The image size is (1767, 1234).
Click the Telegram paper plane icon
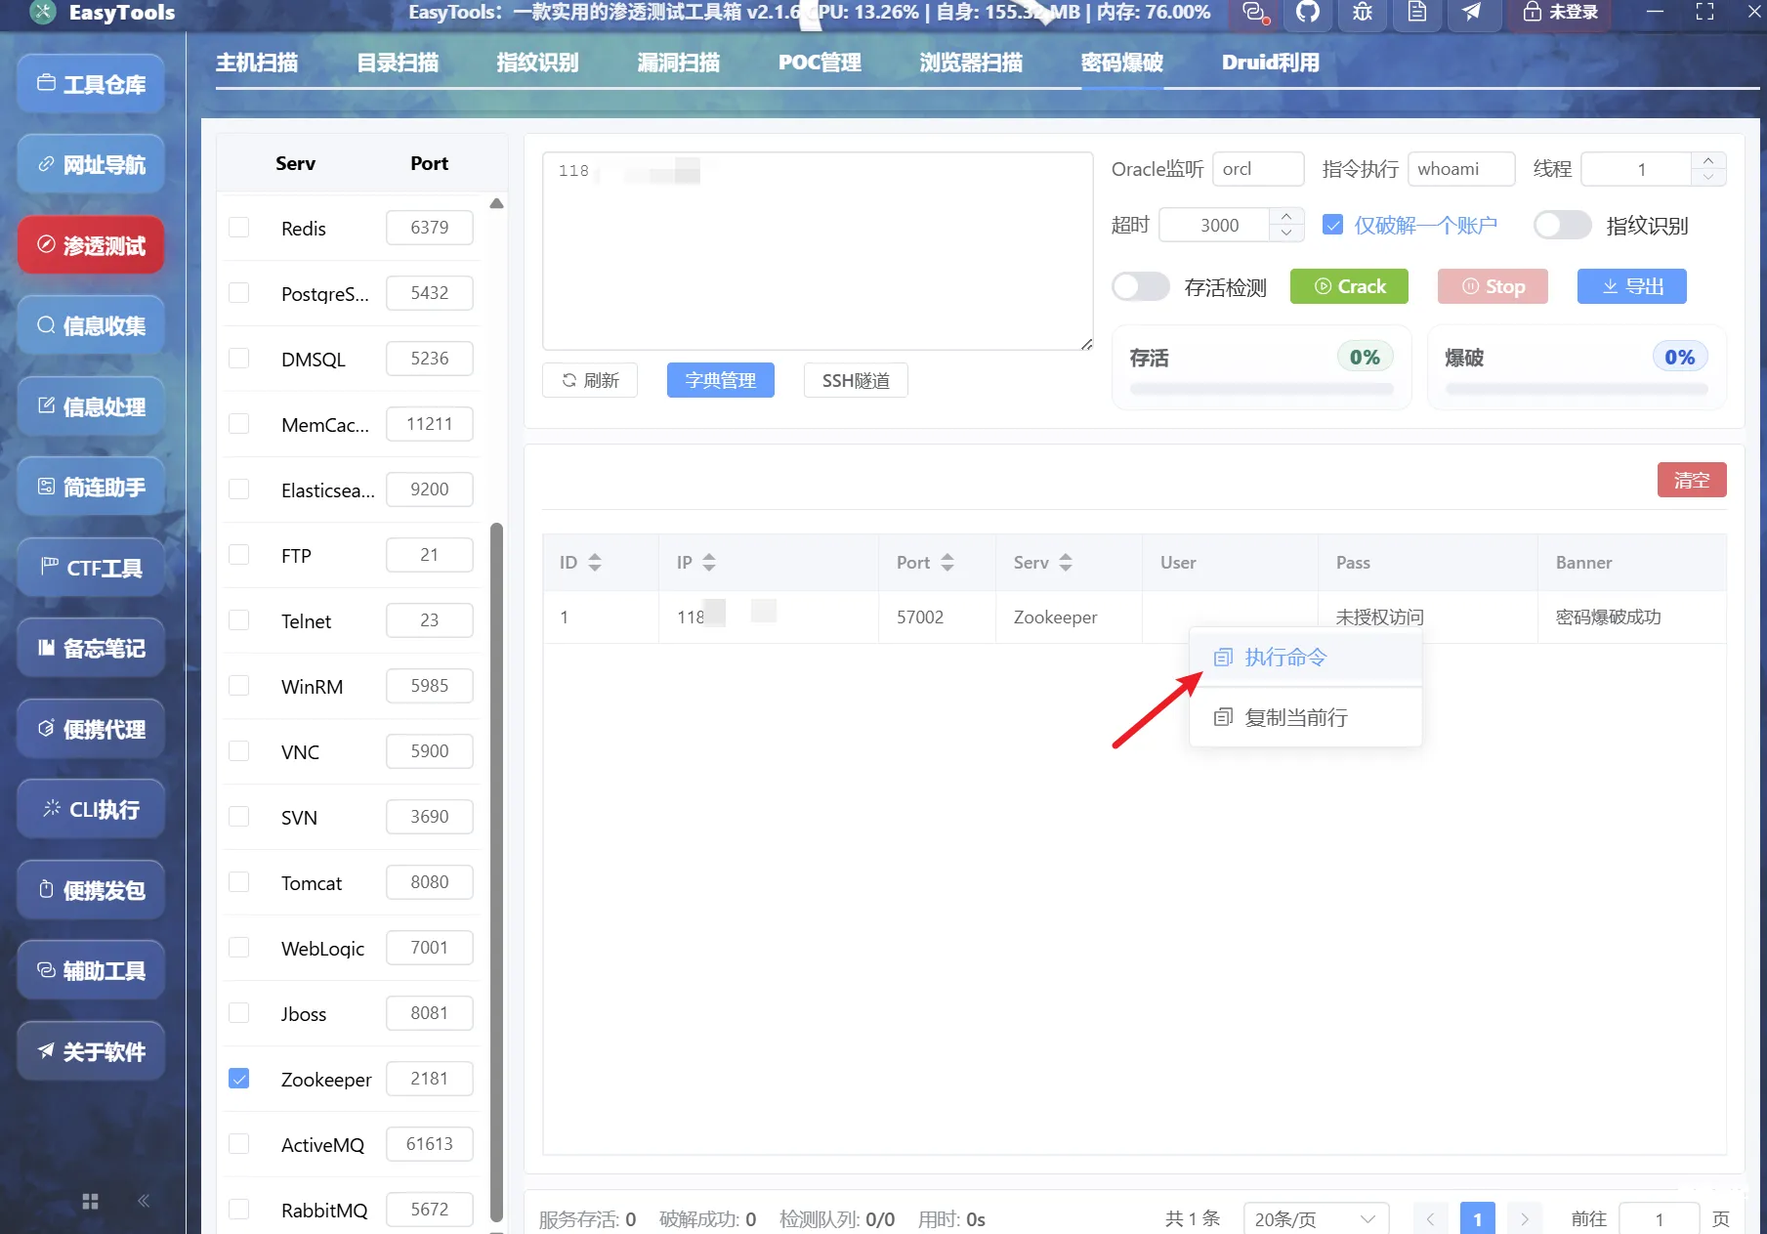1471,14
